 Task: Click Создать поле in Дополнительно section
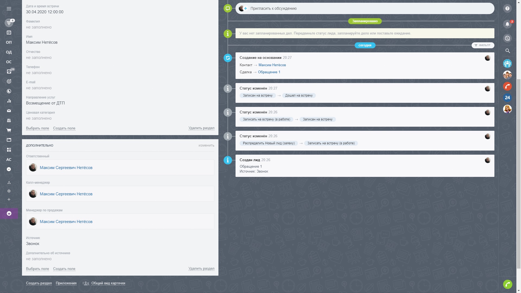[64, 269]
